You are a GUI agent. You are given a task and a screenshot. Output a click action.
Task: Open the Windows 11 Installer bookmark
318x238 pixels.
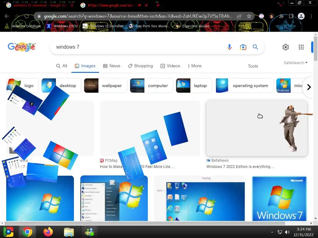point(103,26)
